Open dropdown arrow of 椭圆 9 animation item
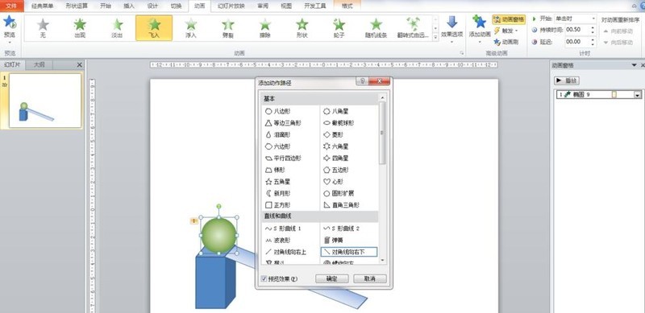 coord(638,95)
